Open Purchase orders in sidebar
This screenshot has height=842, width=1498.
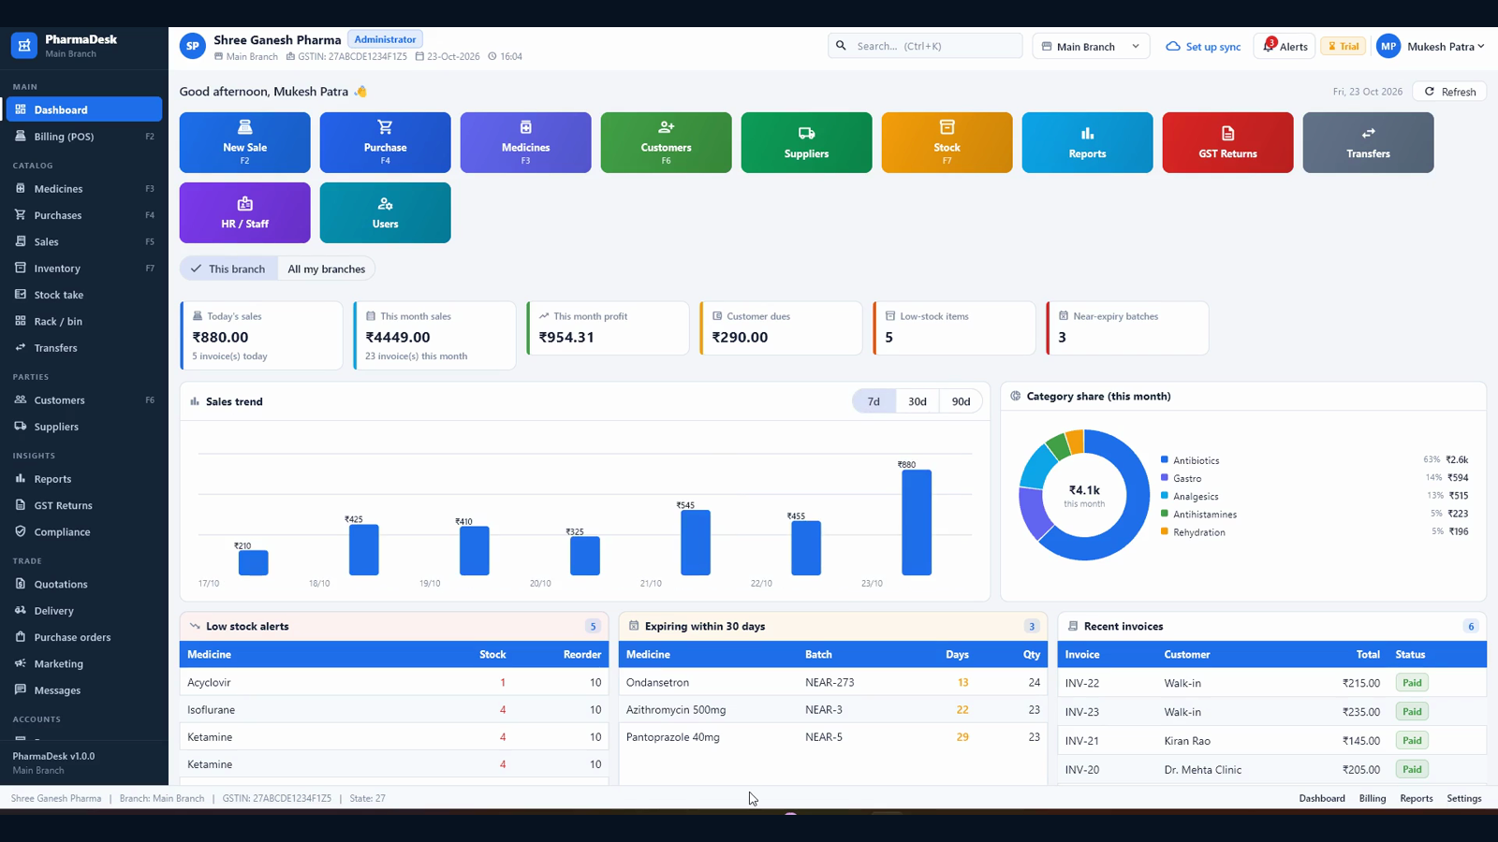tap(84, 637)
